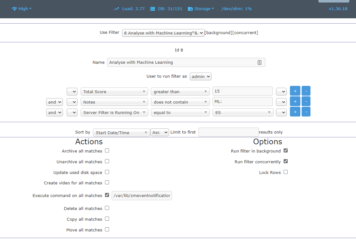Open opening-bracket dropdown on Server Filter row

point(72,112)
